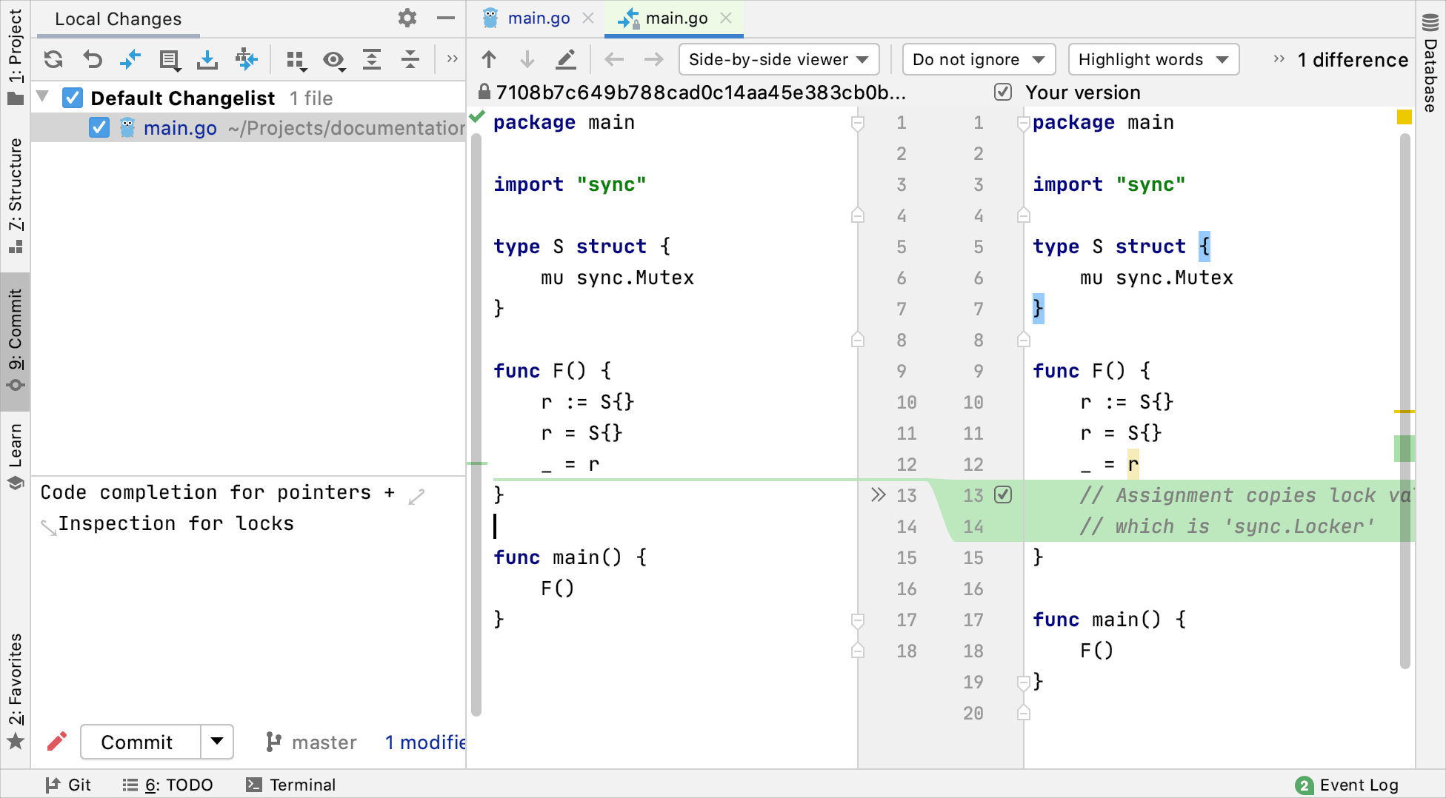This screenshot has width=1446, height=798.
Task: Click the '1 modified' link
Action: [x=425, y=742]
